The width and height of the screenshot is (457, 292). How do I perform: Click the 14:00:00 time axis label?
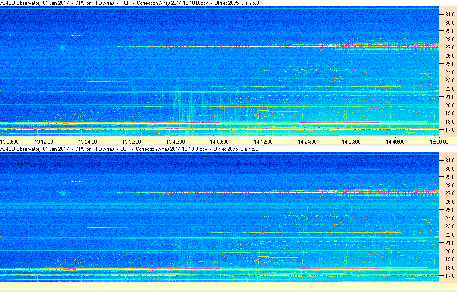point(219,142)
